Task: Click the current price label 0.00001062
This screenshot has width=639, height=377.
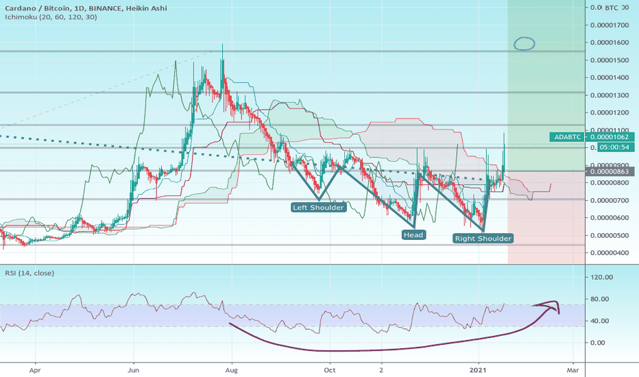Action: [x=610, y=137]
